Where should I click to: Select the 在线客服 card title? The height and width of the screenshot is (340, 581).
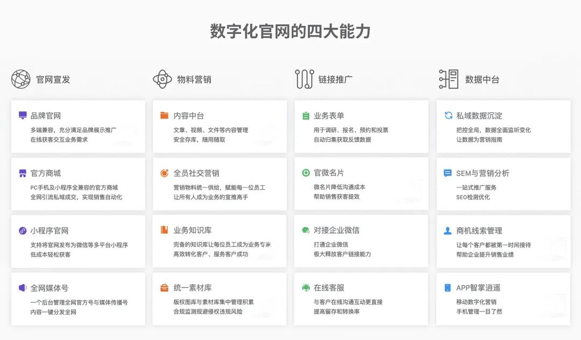(x=329, y=287)
